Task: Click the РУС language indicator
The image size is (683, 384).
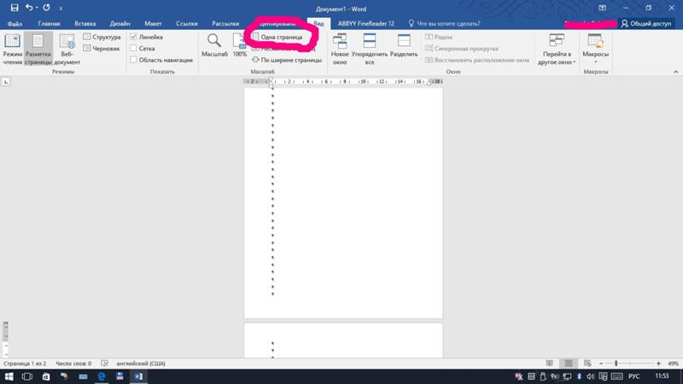Action: pos(633,376)
